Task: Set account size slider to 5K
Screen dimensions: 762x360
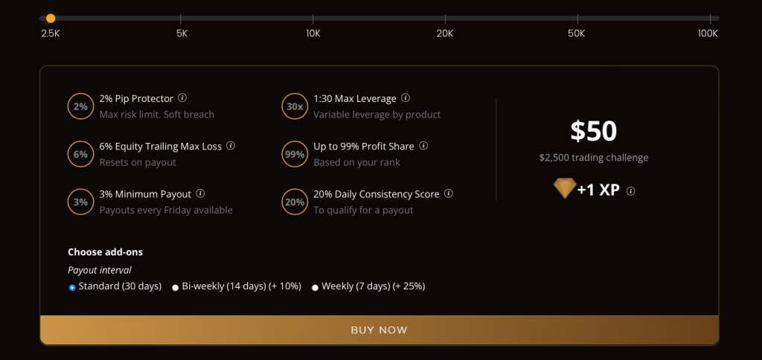Action: [x=182, y=18]
